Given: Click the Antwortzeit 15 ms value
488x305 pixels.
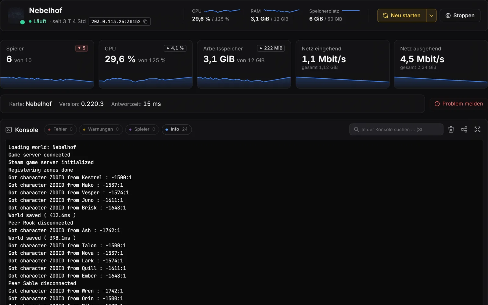Looking at the screenshot, I should 152,104.
